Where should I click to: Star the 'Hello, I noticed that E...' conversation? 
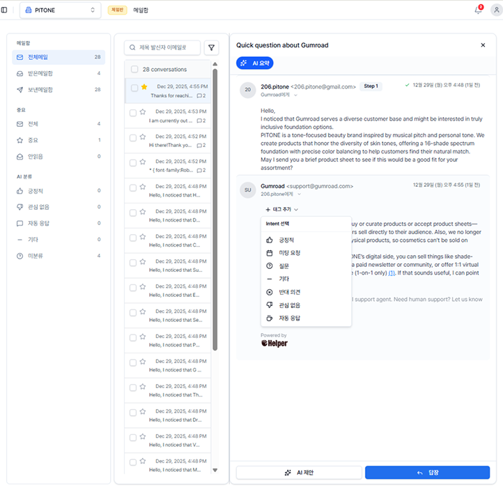[143, 286]
